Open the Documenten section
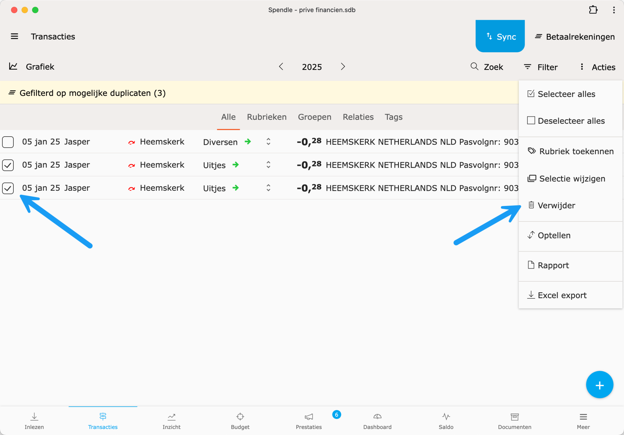This screenshot has width=624, height=435. (x=515, y=421)
